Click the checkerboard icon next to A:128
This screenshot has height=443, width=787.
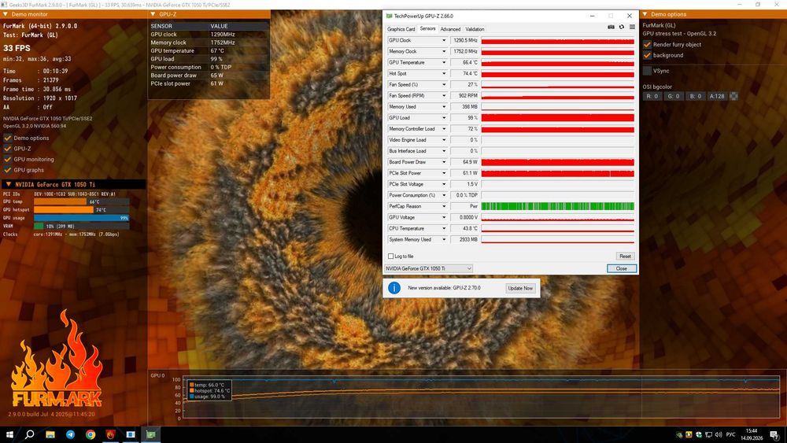(x=733, y=96)
